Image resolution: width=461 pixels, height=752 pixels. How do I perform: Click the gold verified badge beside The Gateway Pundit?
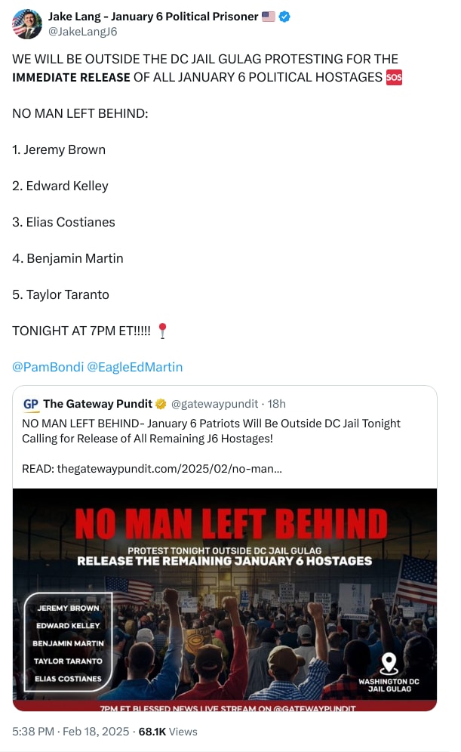161,404
